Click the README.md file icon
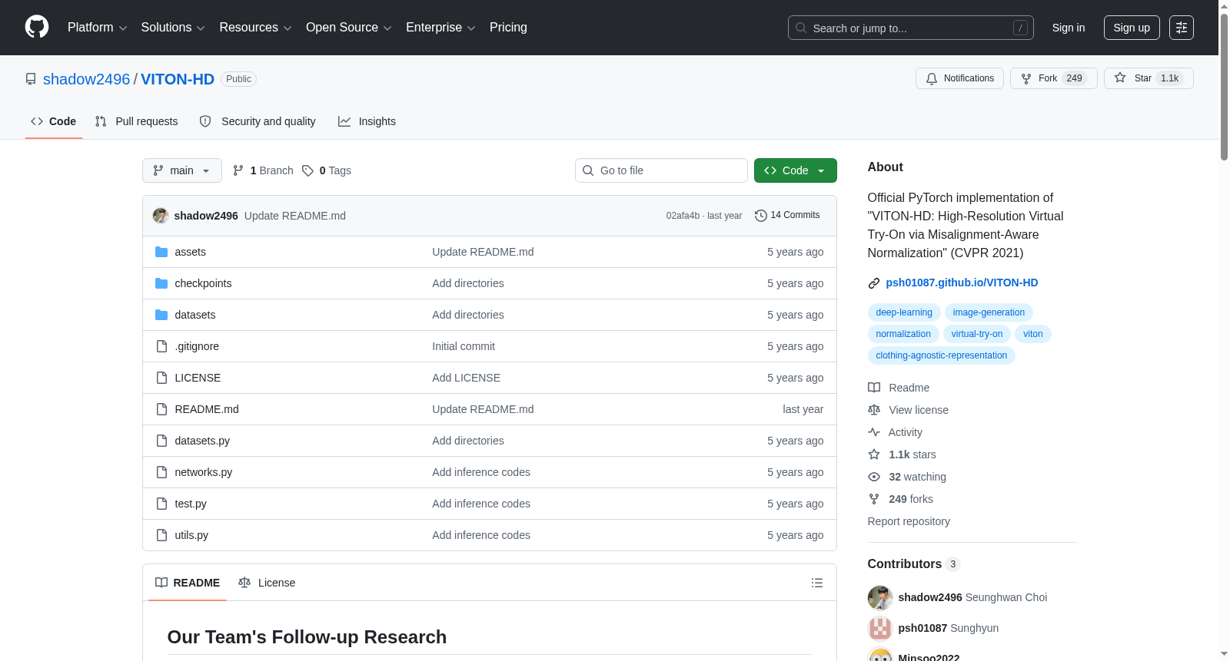 coord(161,409)
